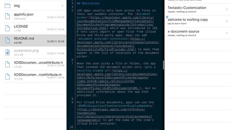This screenshot has width=231, height=130.
Task: Click the appInfo.json 239 bytes size label
Action: pos(20,19)
